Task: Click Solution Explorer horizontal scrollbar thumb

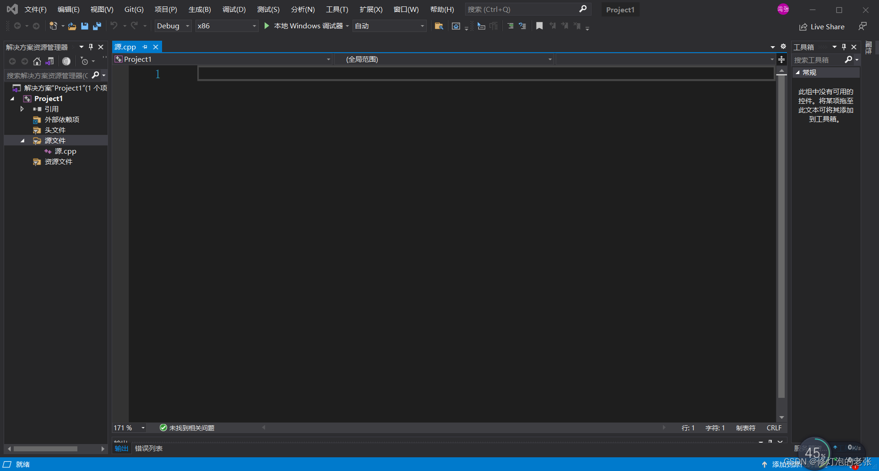Action: point(45,449)
